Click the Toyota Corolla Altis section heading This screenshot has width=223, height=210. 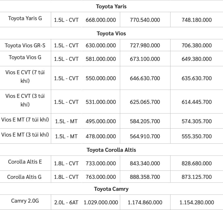coord(111,150)
